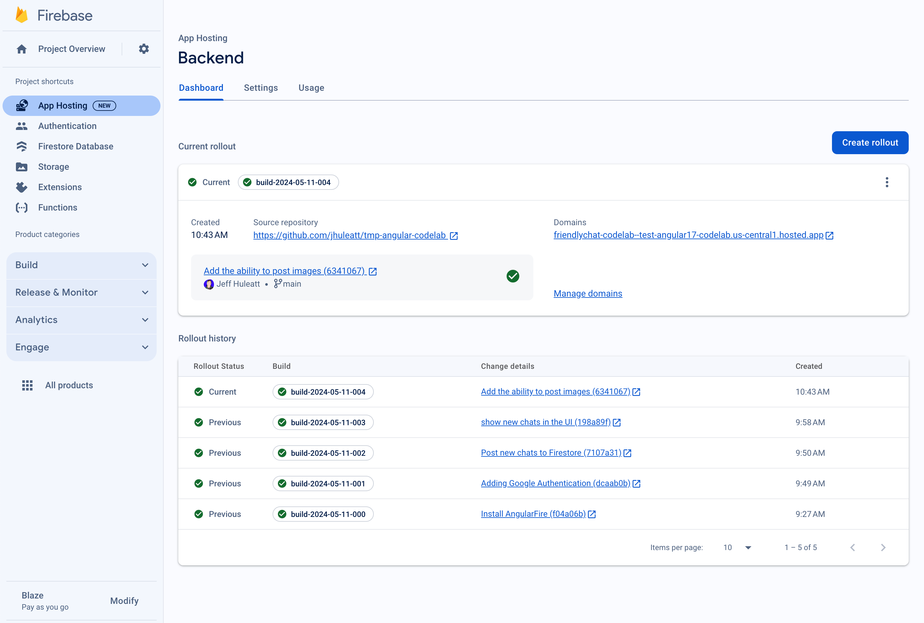
Task: Open the Manage domains link
Action: tap(588, 293)
